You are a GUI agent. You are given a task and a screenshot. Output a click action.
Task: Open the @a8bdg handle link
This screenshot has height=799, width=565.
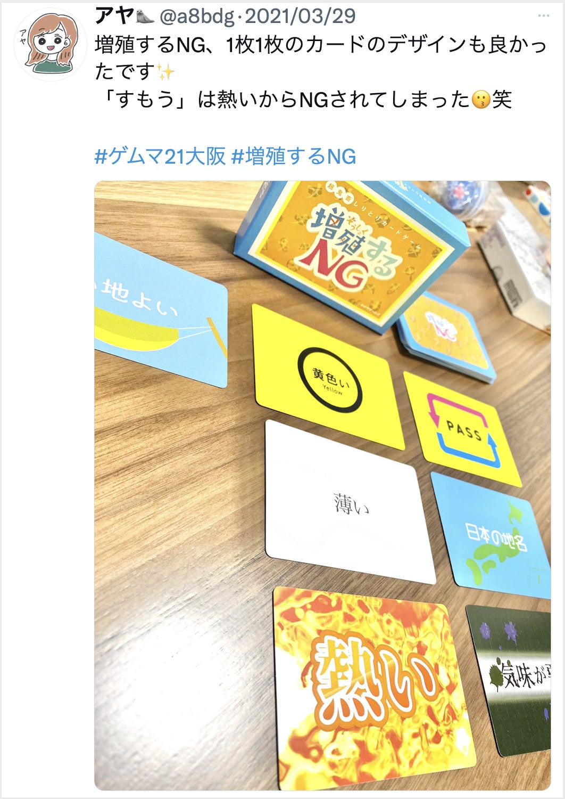[197, 17]
